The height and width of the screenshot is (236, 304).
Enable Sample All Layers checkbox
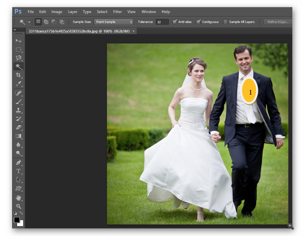225,22
